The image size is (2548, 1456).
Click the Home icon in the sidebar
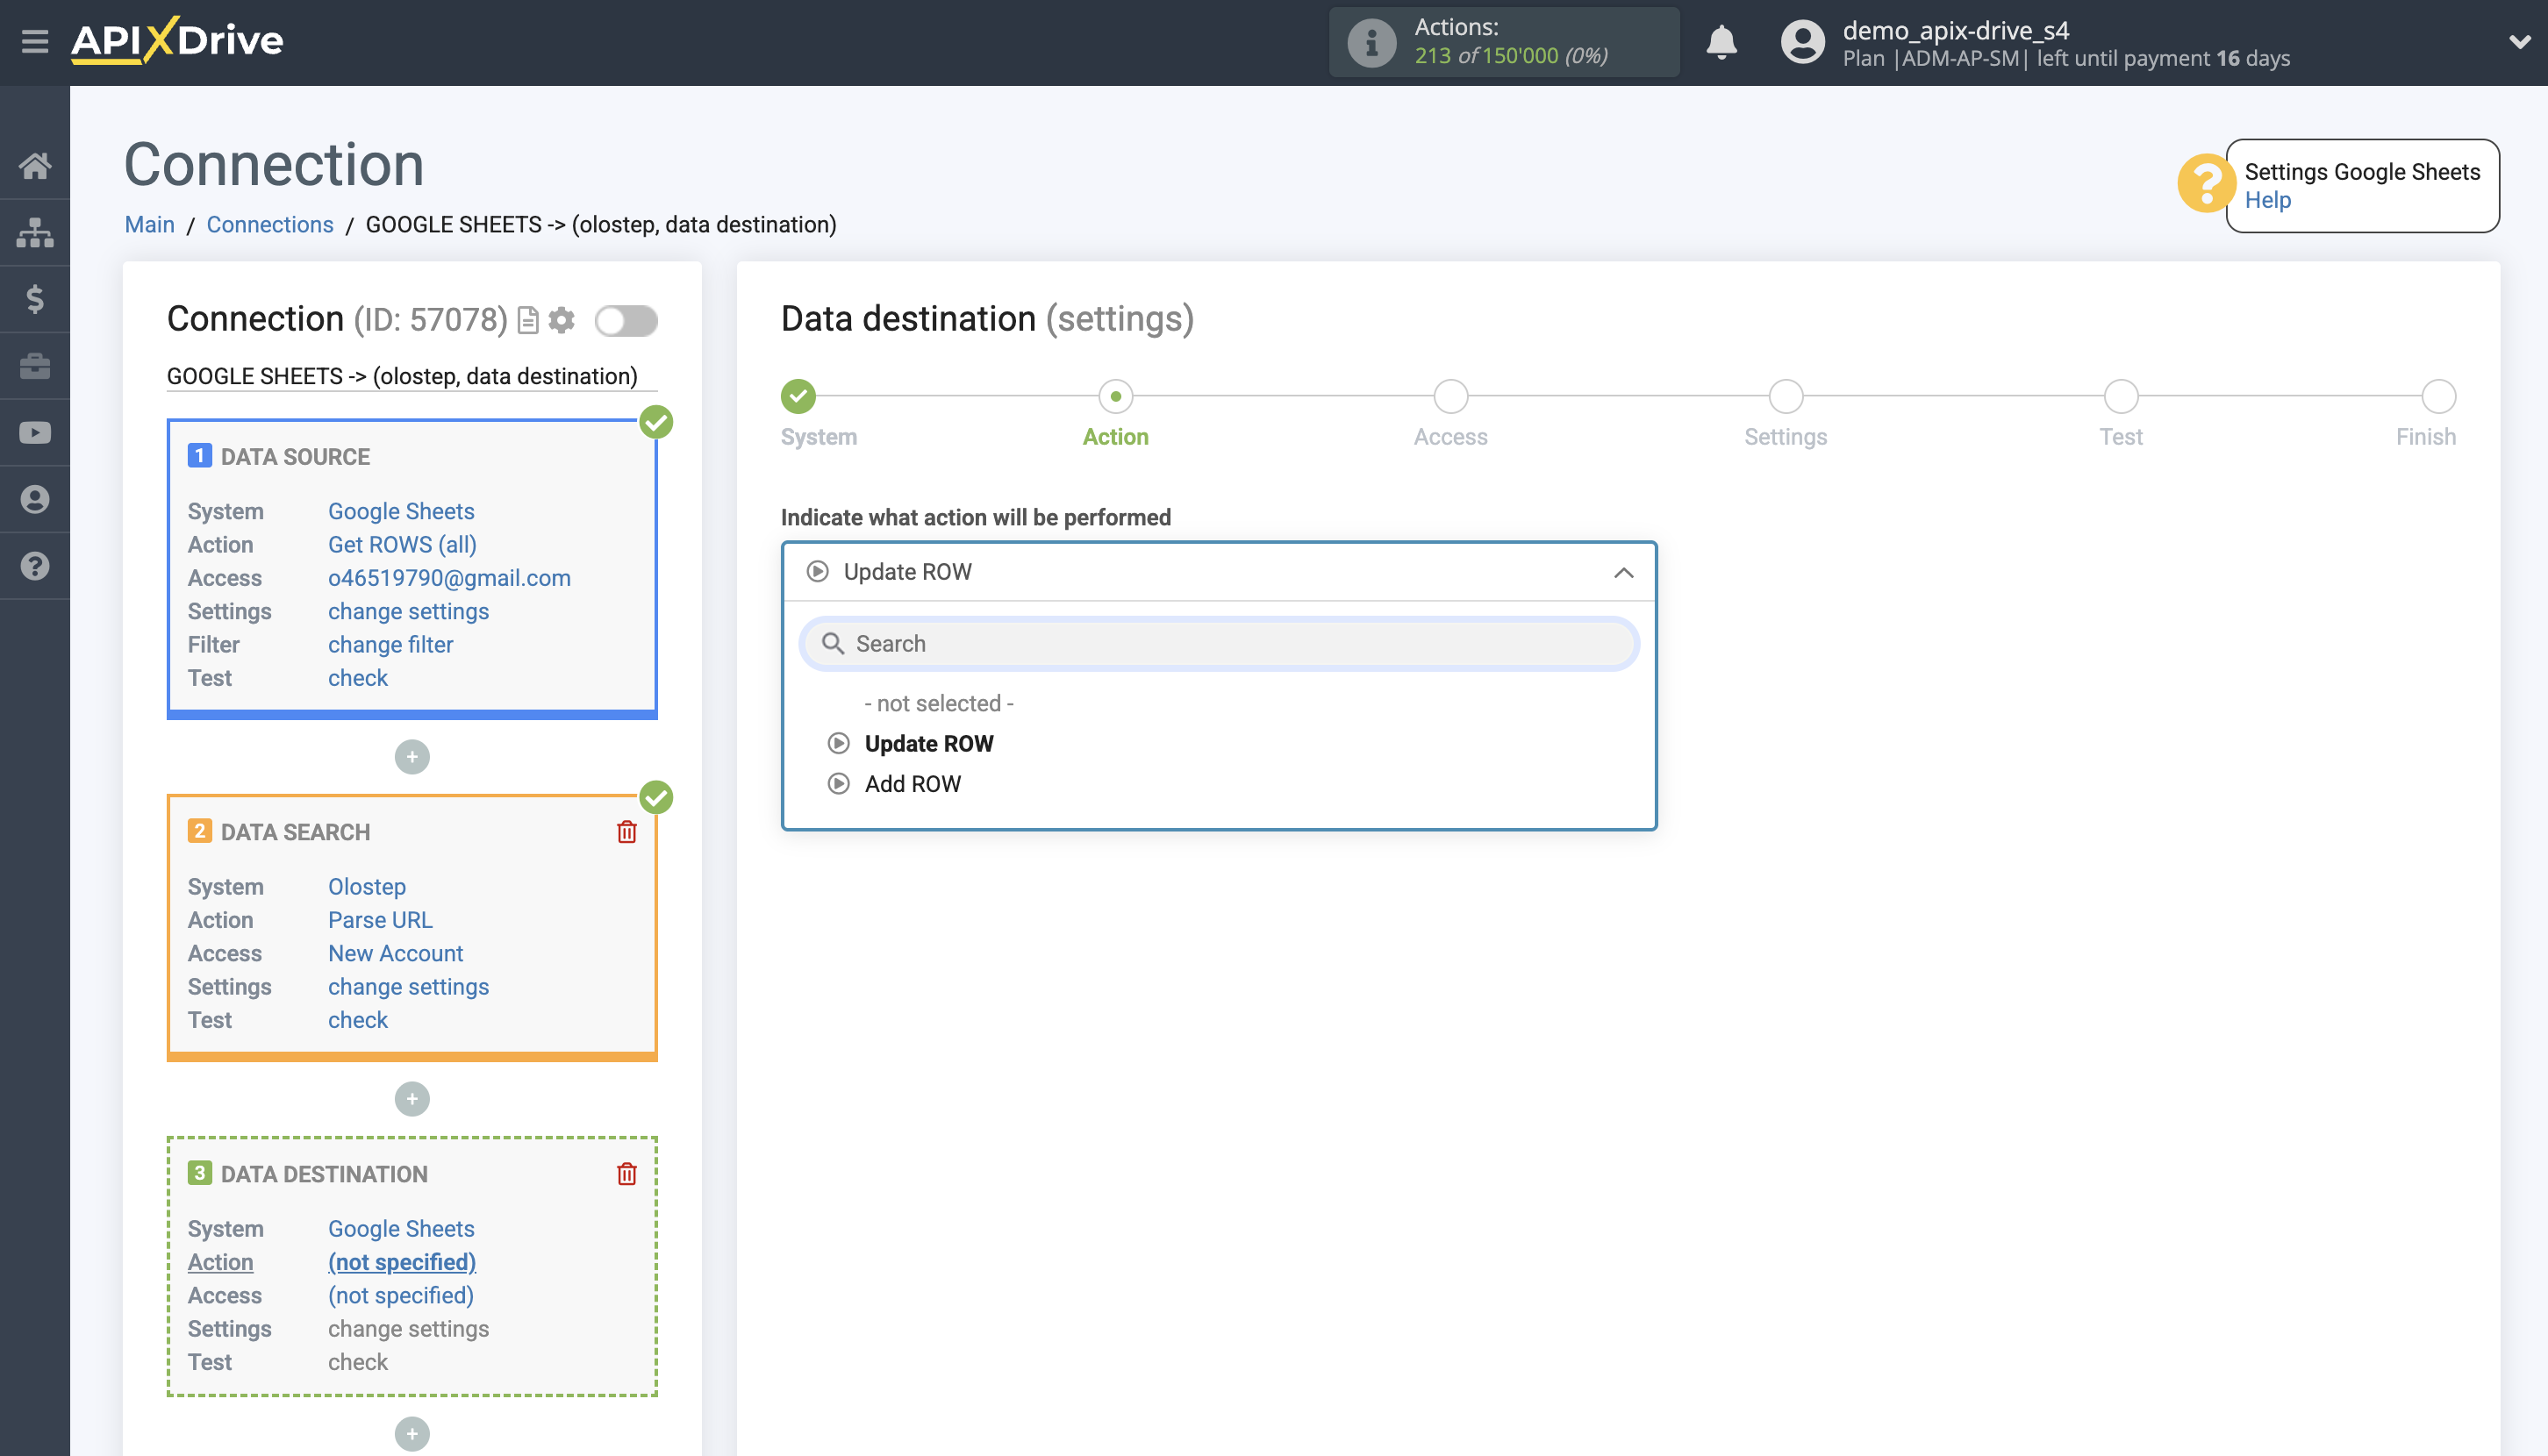click(x=36, y=165)
